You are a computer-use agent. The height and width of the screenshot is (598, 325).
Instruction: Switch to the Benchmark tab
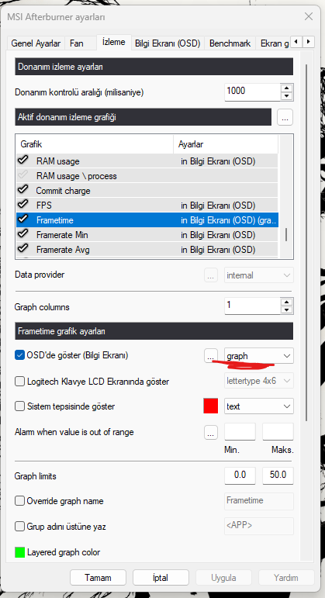coord(230,43)
